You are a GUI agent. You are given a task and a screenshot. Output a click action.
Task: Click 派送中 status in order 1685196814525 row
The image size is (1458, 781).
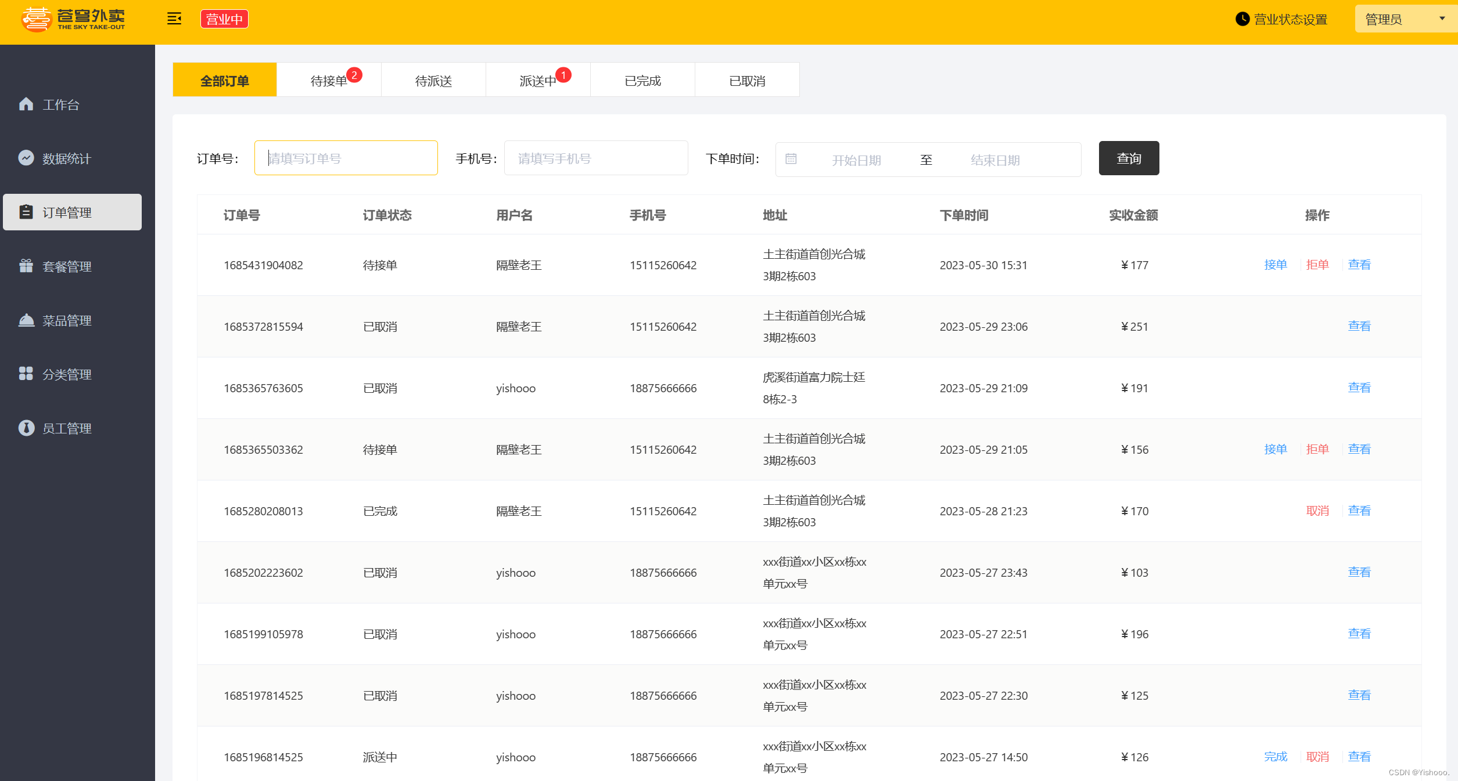point(380,757)
